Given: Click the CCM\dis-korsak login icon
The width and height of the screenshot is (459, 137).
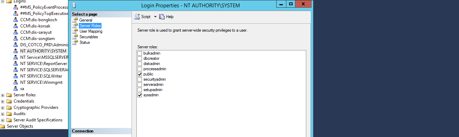Looking at the screenshot, I should 16,26.
